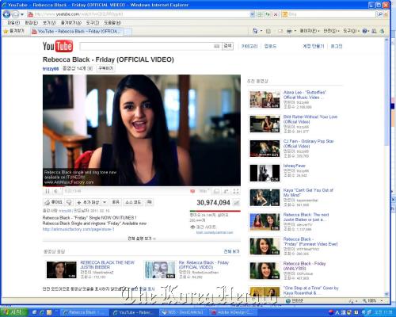The height and width of the screenshot is (317, 396).
Task: Open the address bar history dropdown
Action: (253, 14)
